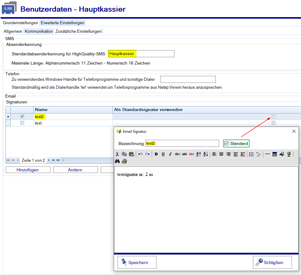Undo the last change in the signature editor
This screenshot has height=275, width=301.
point(140,154)
